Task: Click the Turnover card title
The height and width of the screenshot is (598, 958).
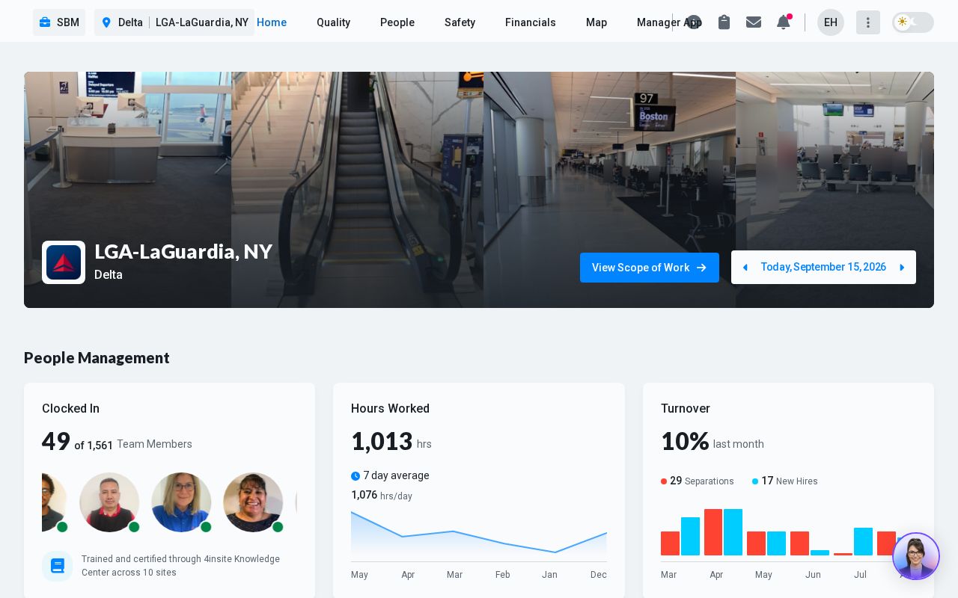Action: pos(686,409)
